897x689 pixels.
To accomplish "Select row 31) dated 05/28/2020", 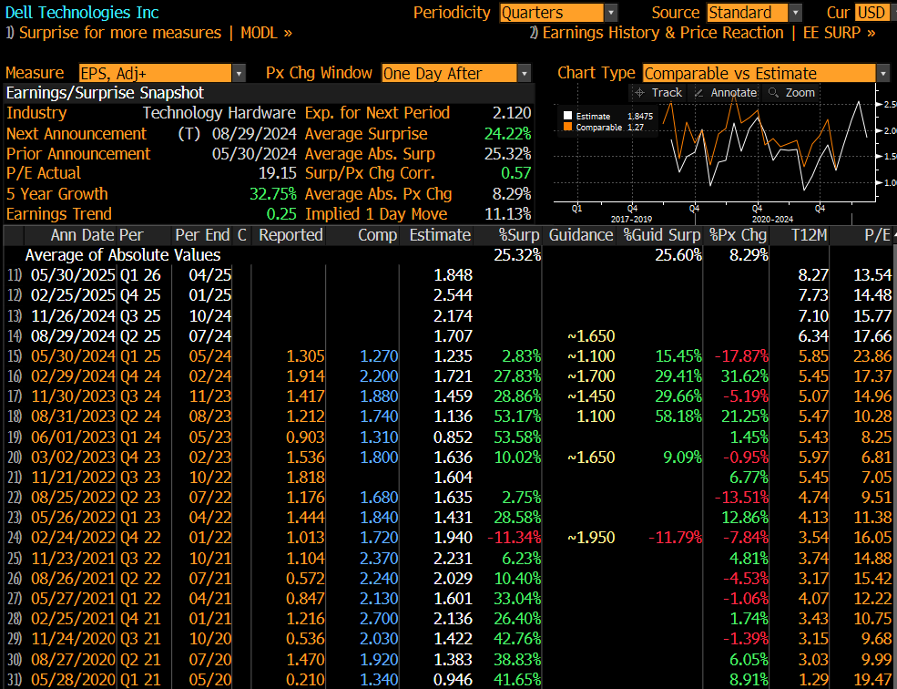I will [x=448, y=679].
